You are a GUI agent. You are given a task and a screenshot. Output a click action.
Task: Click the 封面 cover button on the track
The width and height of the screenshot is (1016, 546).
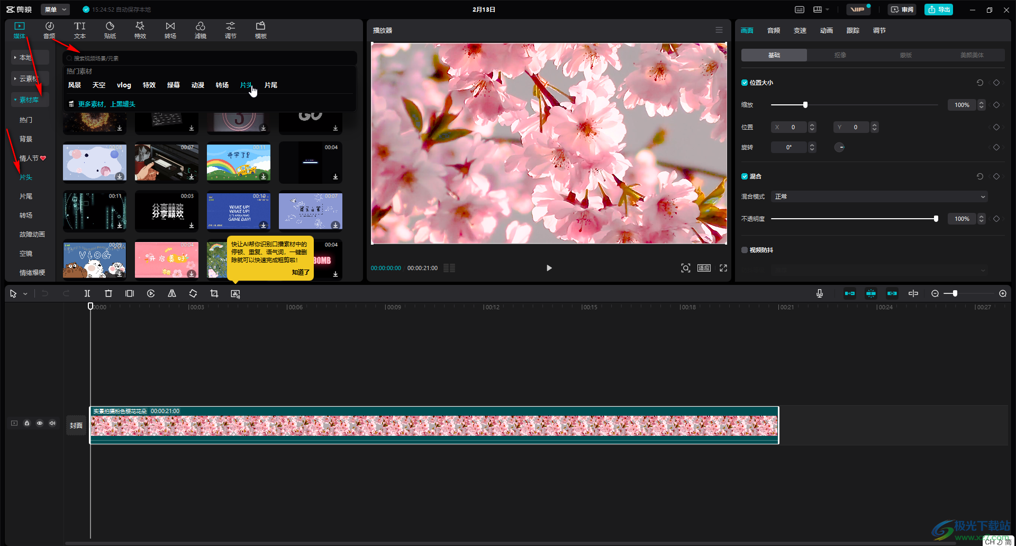(76, 425)
